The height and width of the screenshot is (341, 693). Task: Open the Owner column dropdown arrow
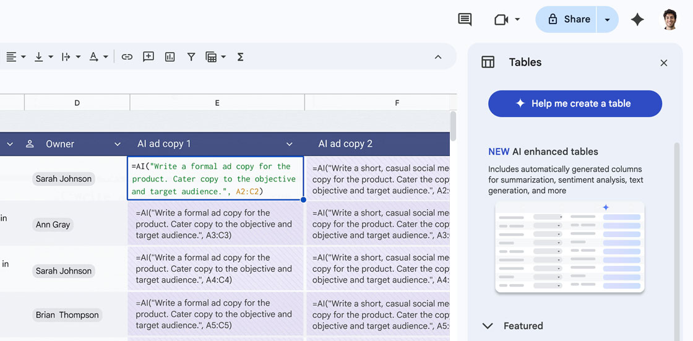(118, 144)
